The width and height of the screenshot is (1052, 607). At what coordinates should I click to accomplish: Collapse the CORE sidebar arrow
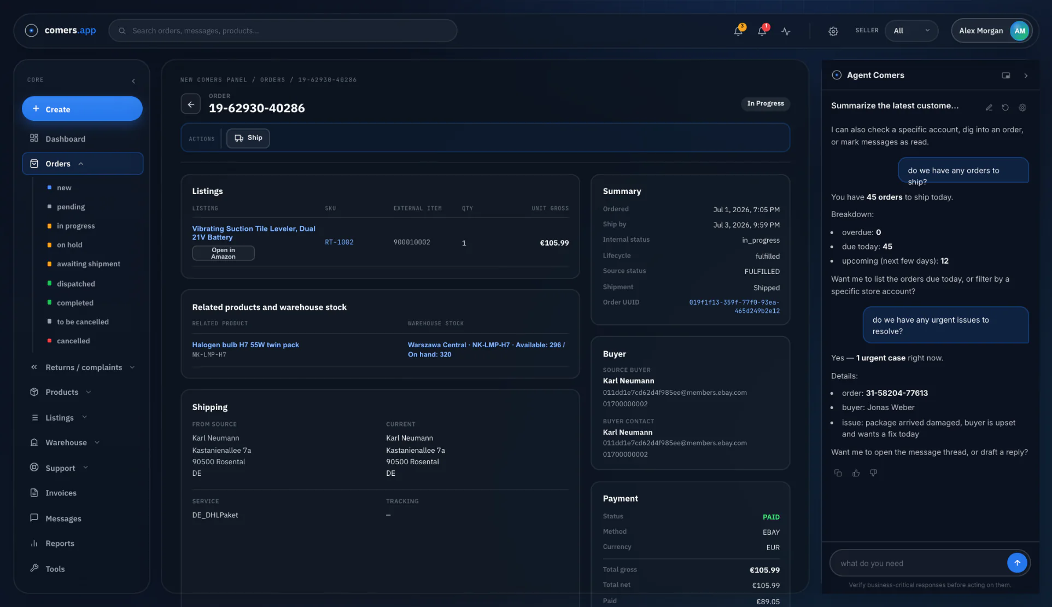(133, 81)
